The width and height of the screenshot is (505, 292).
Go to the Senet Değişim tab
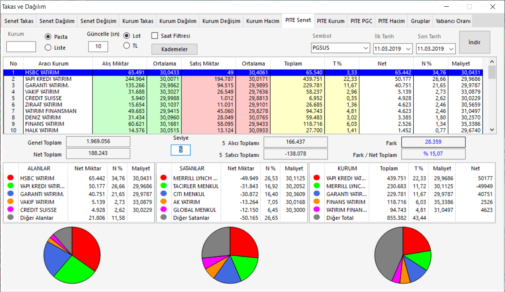pyautogui.click(x=98, y=21)
